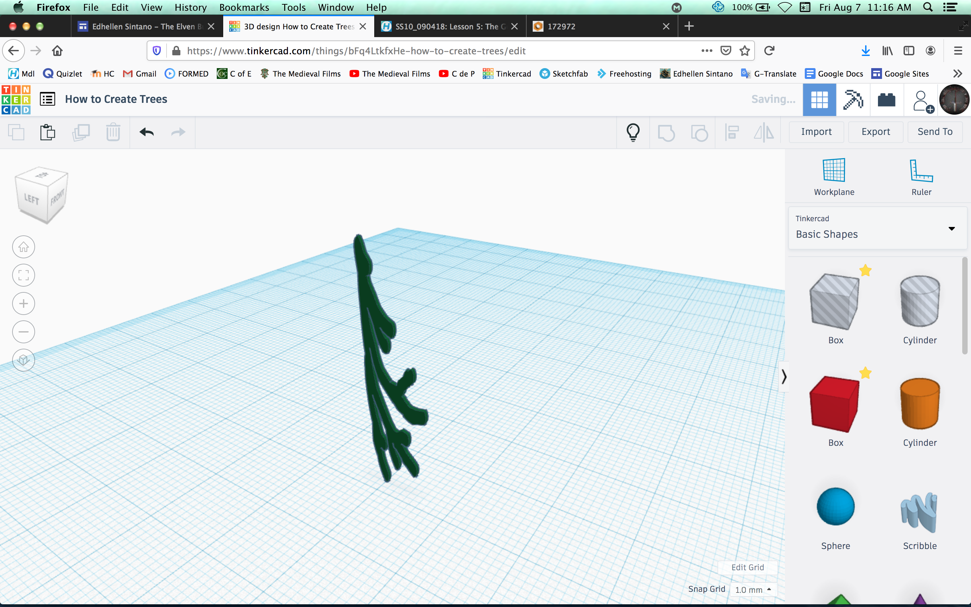Click the Group shapes icon
The height and width of the screenshot is (607, 971).
point(666,133)
